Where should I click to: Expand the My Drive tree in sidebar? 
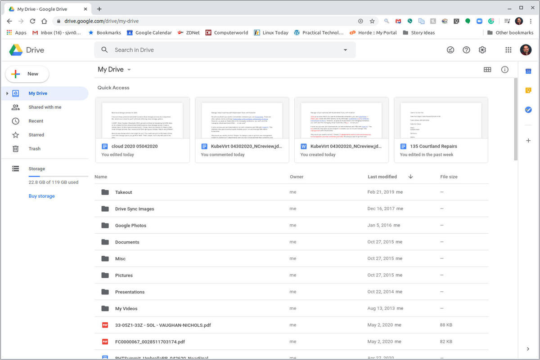click(8, 93)
